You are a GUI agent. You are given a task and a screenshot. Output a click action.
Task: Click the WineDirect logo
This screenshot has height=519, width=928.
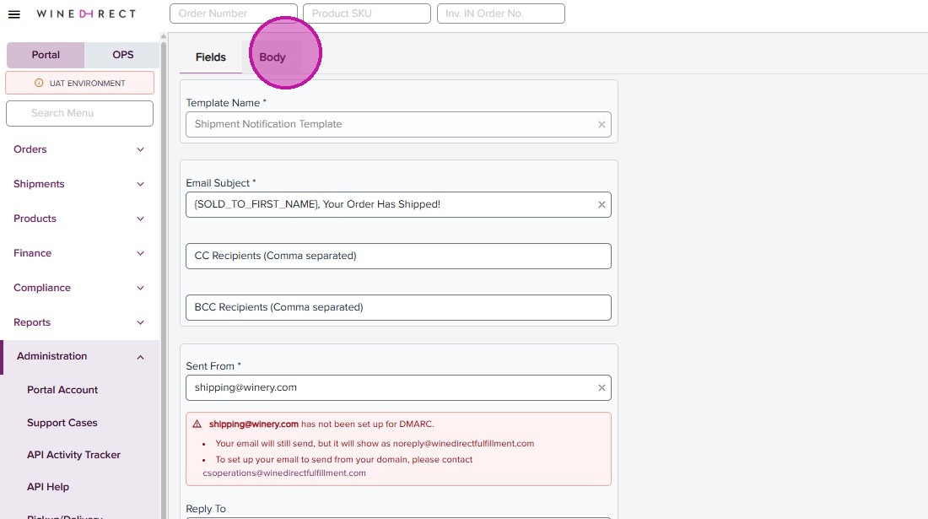click(86, 14)
